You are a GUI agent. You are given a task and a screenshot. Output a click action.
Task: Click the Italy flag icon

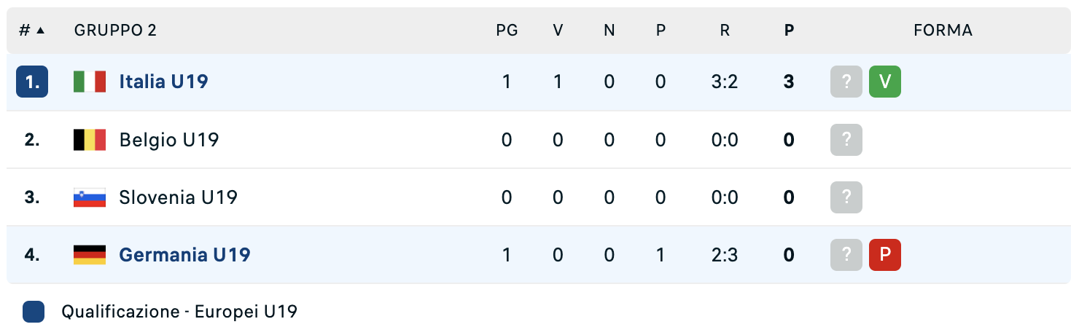tap(90, 82)
